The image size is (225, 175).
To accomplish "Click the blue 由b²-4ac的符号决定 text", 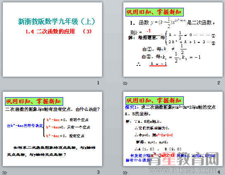I will 25,126.
